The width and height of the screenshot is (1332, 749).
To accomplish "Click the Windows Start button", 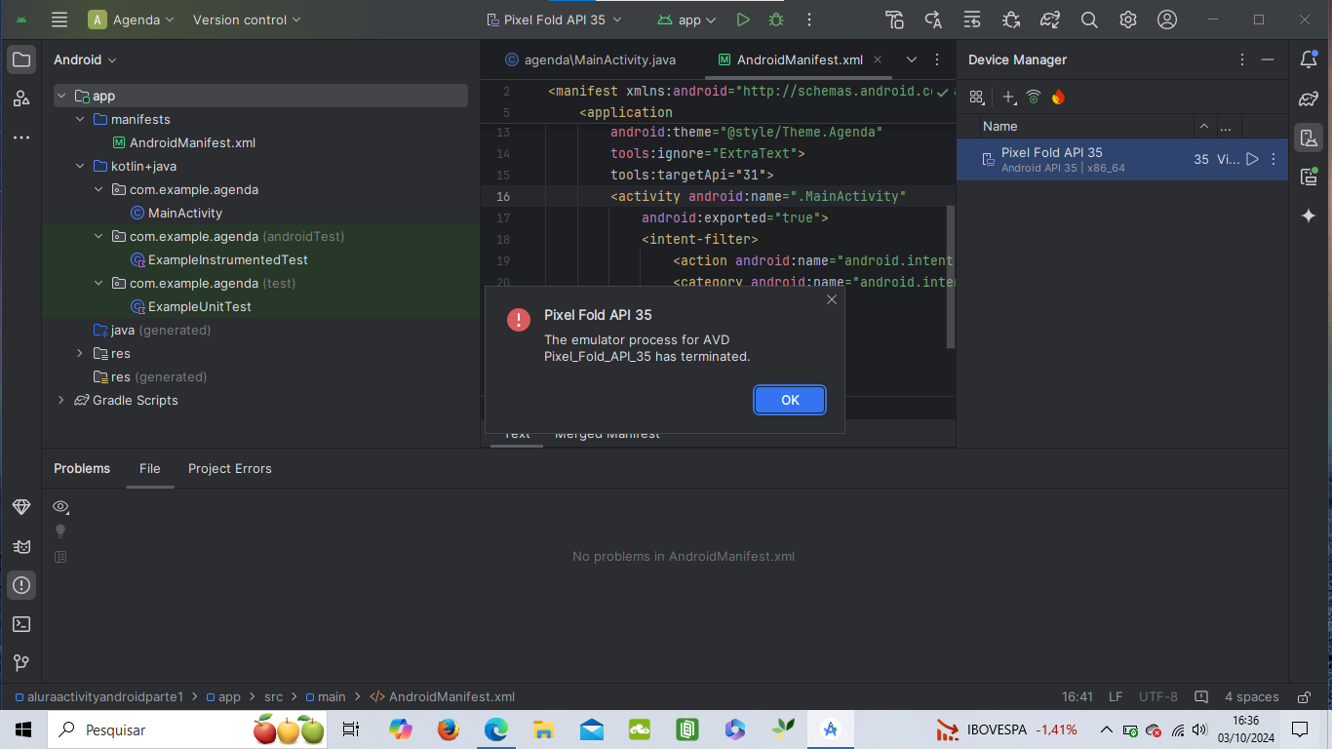I will click(x=21, y=729).
